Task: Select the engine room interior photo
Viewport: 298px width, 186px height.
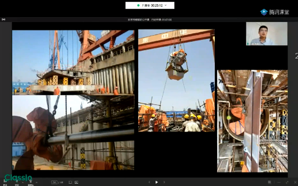Action: (x=252, y=121)
